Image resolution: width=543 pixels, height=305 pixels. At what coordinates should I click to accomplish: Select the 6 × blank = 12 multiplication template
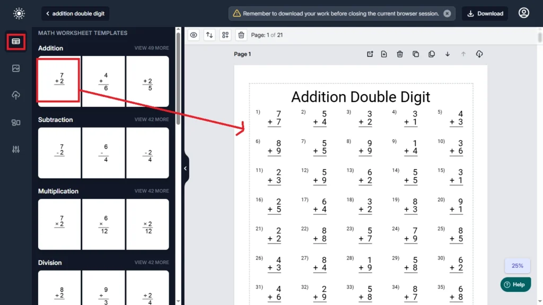pos(103,225)
